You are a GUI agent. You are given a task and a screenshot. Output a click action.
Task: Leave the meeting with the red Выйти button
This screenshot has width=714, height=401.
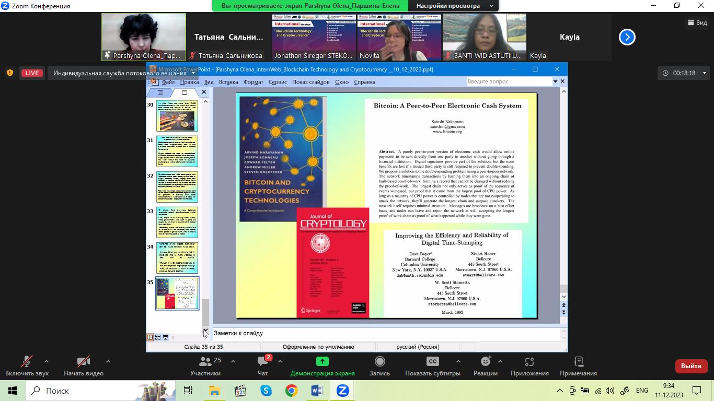[691, 366]
